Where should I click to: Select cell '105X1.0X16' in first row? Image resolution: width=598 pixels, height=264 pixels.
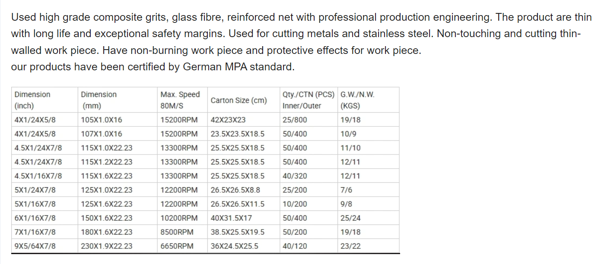118,120
